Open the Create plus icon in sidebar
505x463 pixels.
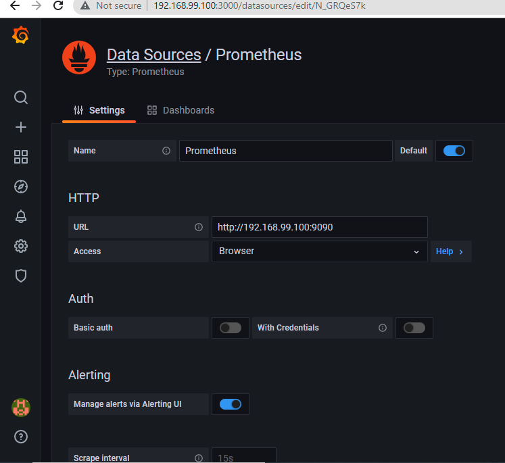[21, 127]
